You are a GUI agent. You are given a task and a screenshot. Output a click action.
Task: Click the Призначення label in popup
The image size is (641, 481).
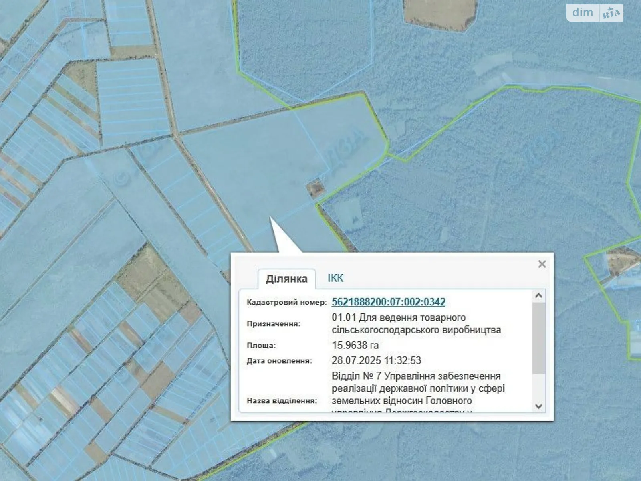273,324
